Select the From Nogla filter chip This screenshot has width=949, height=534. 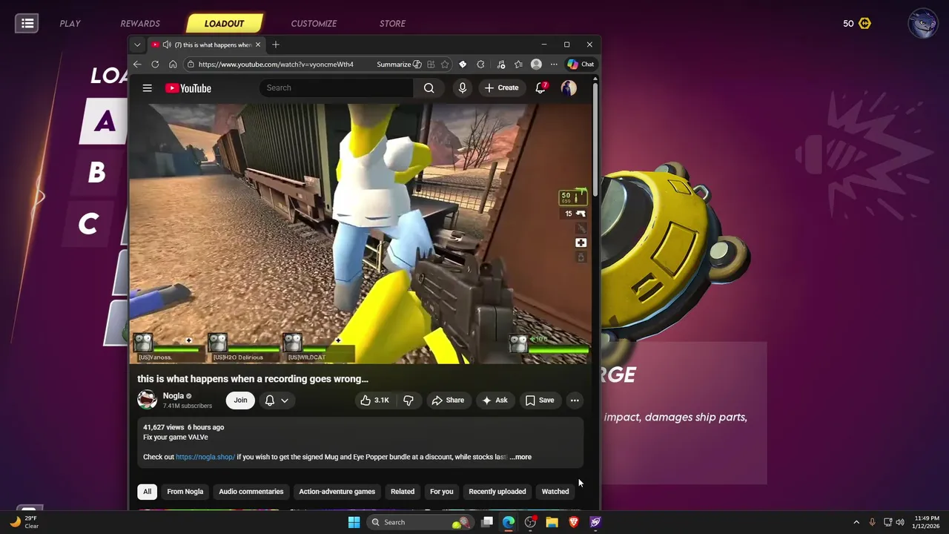[x=185, y=492]
